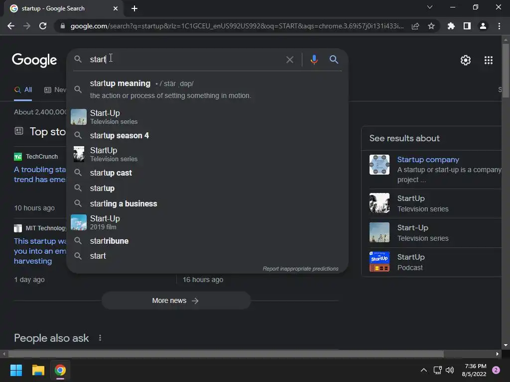Open the More news button
The height and width of the screenshot is (382, 510).
(x=176, y=301)
